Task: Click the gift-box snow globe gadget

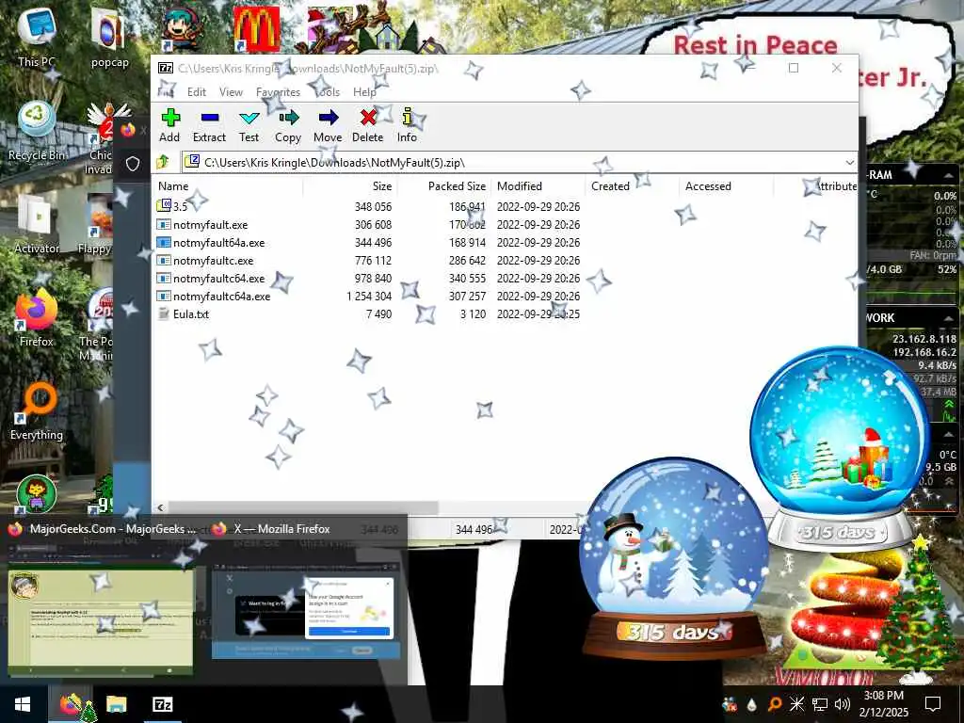Action: point(840,447)
